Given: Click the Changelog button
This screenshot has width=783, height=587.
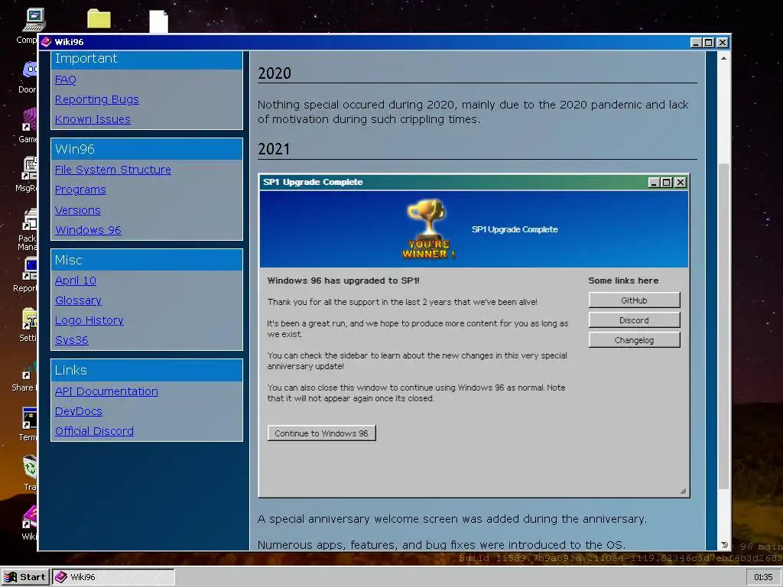Looking at the screenshot, I should [x=634, y=340].
